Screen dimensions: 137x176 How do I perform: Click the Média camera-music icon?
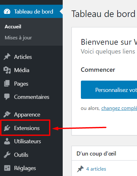[x=7, y=70]
